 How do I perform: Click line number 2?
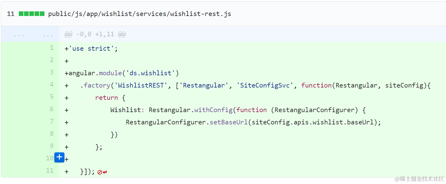[x=52, y=60]
